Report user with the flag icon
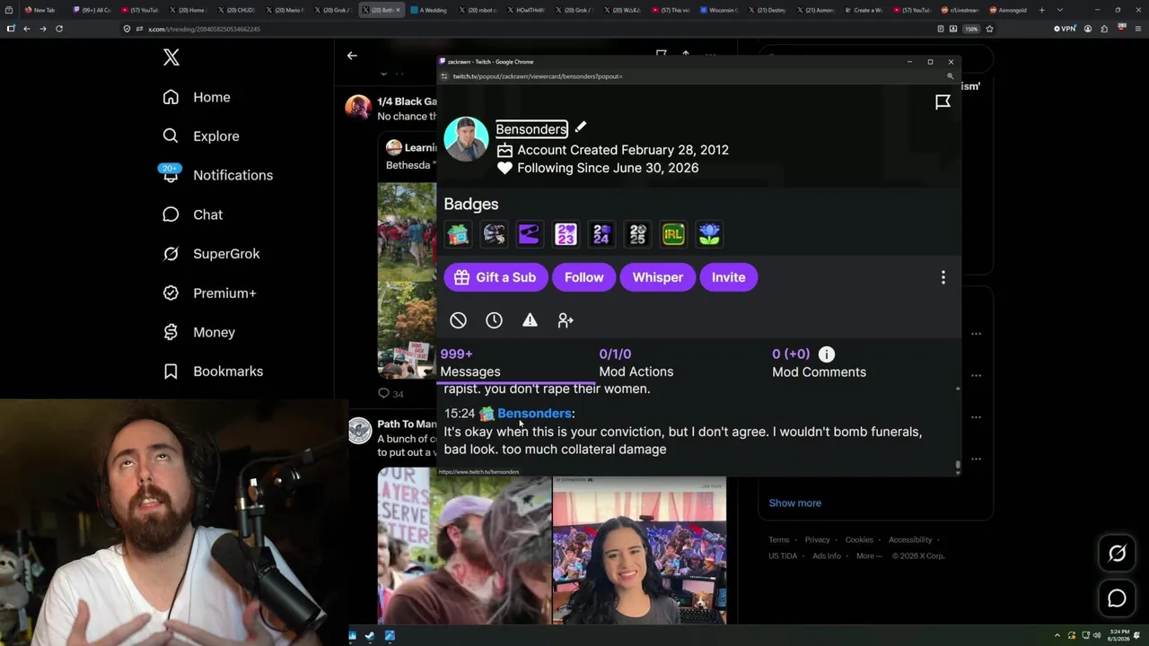This screenshot has width=1149, height=646. click(x=943, y=102)
